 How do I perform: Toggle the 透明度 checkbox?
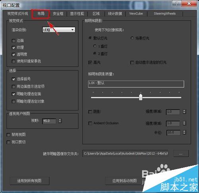[14, 55]
